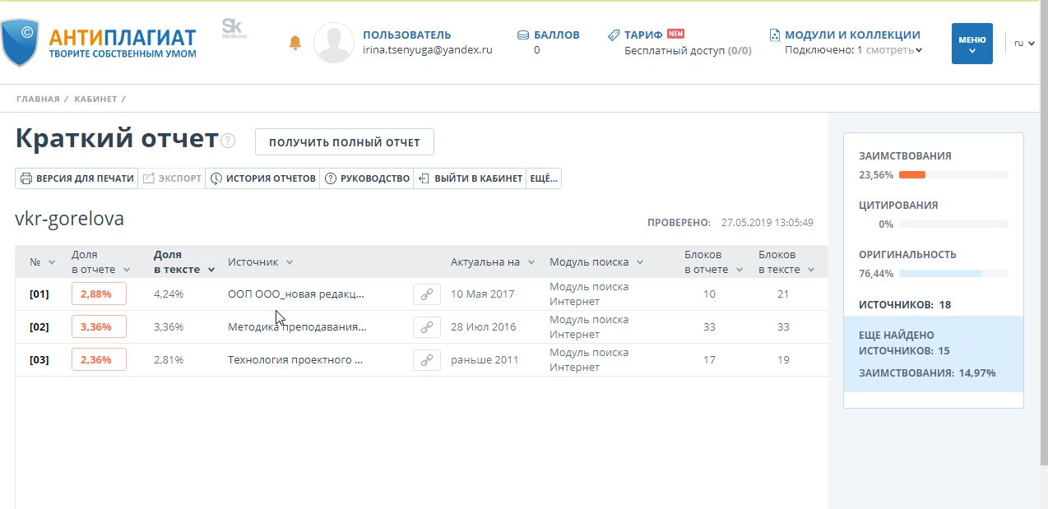
Task: Click ПОЛУЧИТЬ ПОЛНЫЙ ОТЧЕТ button
Action: tap(344, 142)
